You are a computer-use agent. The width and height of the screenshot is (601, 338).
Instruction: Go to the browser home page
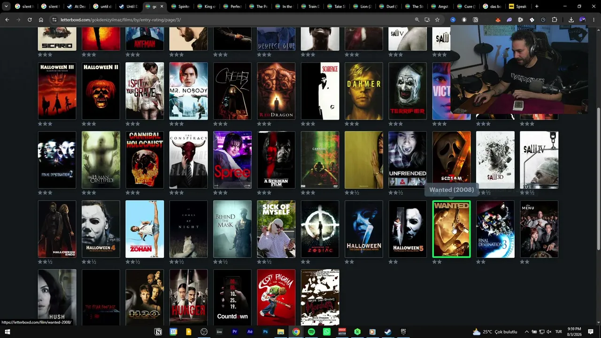click(41, 20)
